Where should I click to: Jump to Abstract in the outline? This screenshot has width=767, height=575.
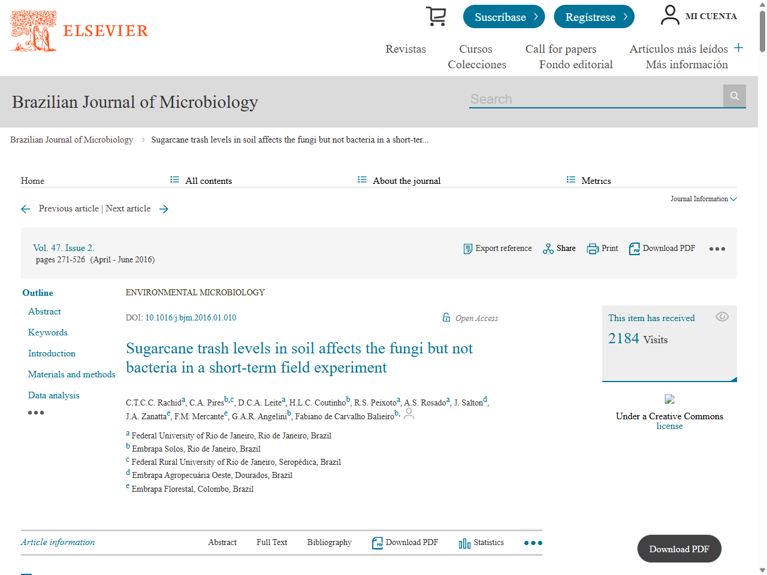tap(44, 311)
